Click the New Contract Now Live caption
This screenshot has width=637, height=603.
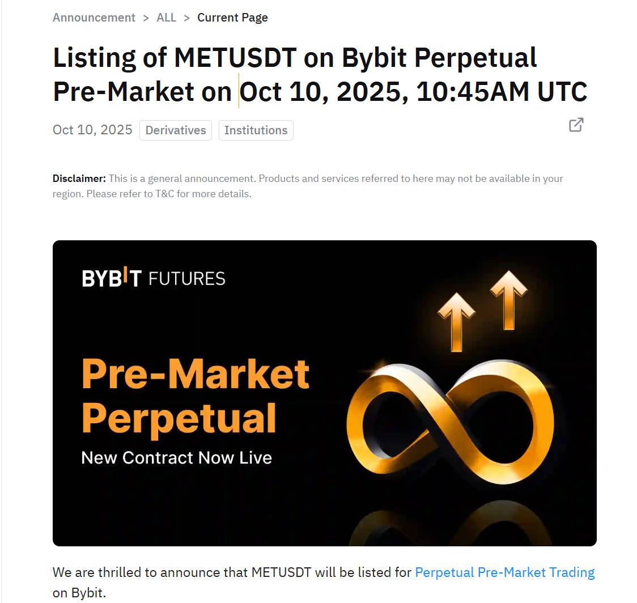click(x=176, y=457)
